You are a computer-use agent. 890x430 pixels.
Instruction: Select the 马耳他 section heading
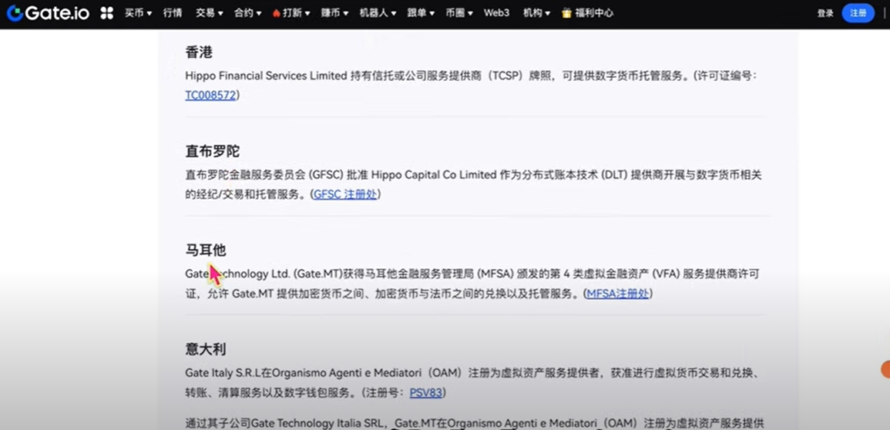pos(206,250)
